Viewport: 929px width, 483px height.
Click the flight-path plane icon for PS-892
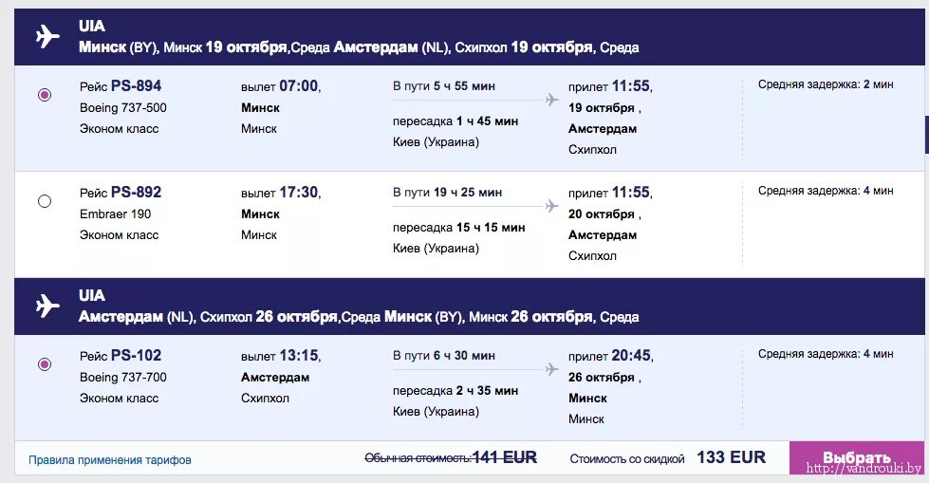tap(552, 206)
